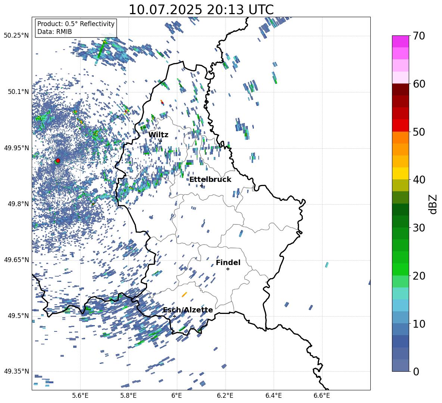Image resolution: width=442 pixels, height=403 pixels.
Task: Click the 49.95°N latitude label
Action: click(16, 148)
